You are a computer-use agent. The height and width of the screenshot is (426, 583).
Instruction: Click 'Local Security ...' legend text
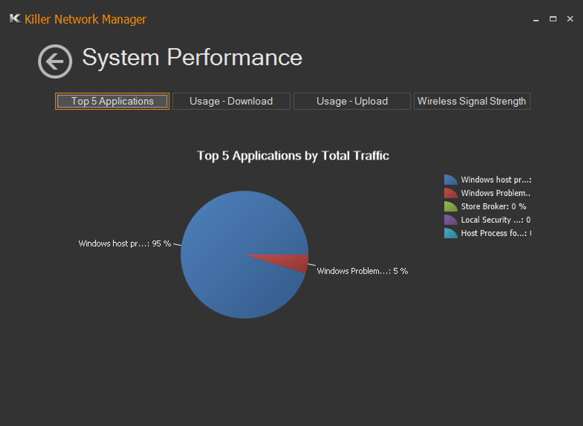[496, 220]
